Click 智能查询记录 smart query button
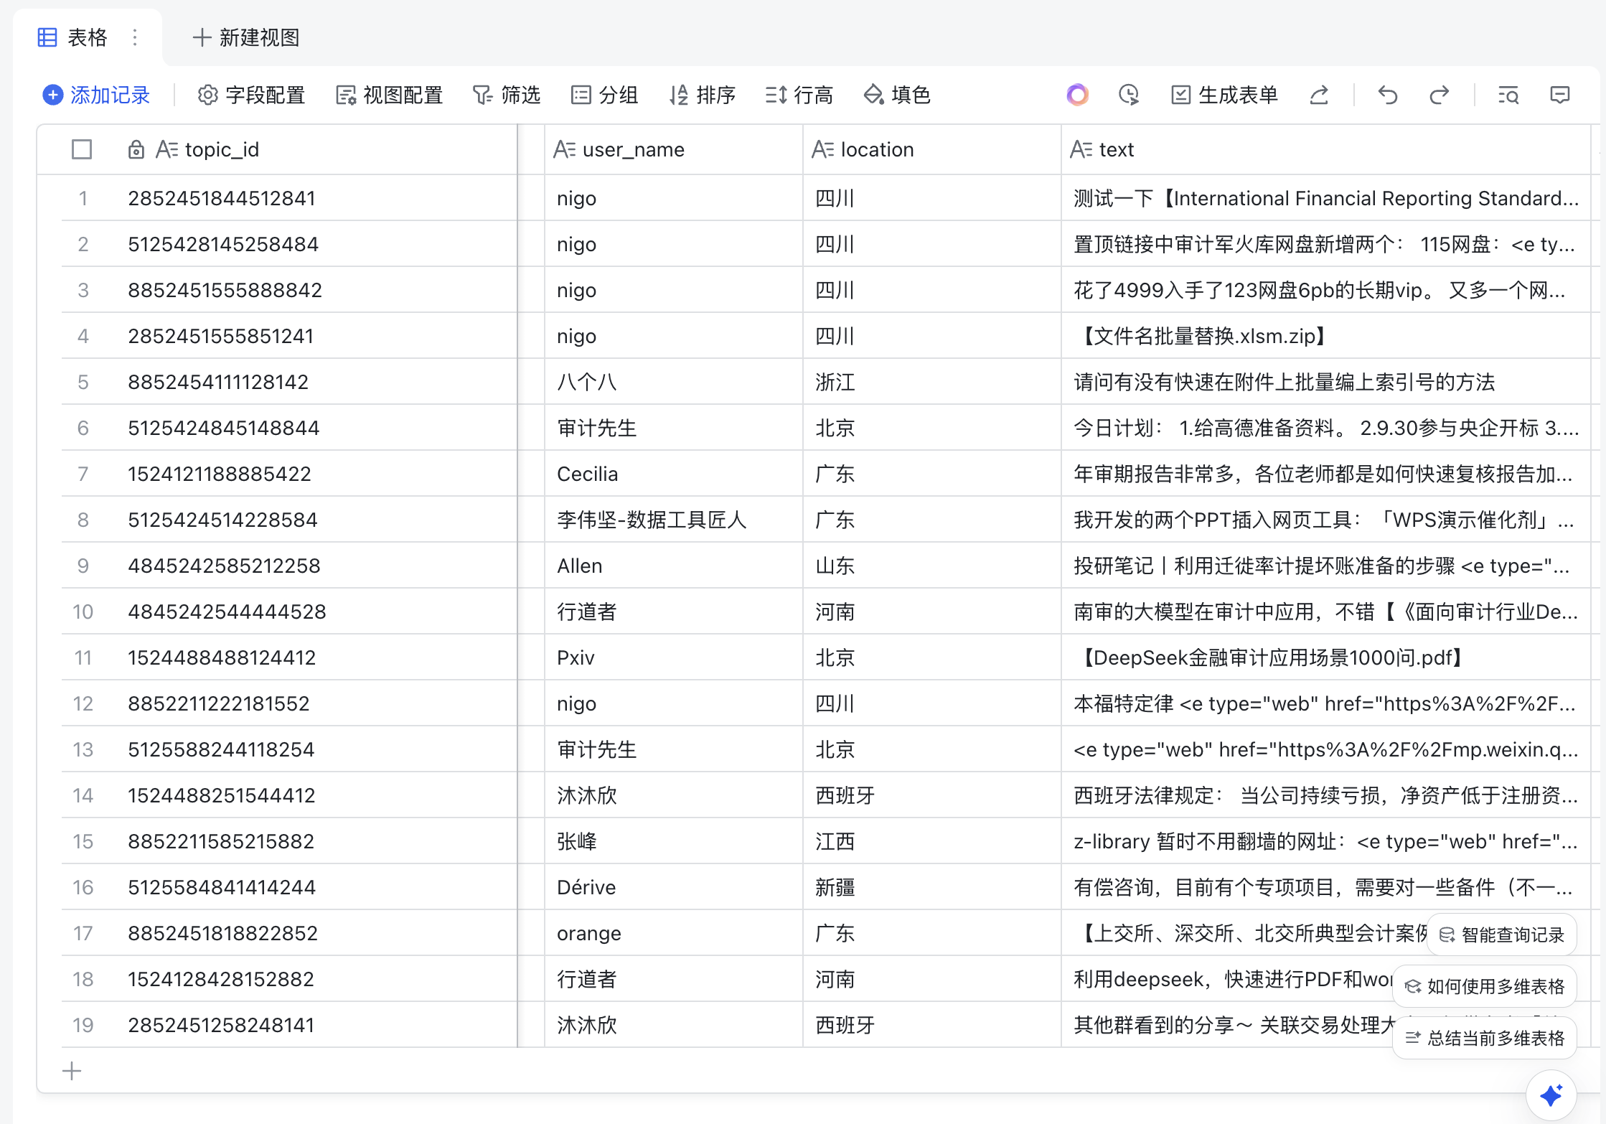 click(1502, 935)
